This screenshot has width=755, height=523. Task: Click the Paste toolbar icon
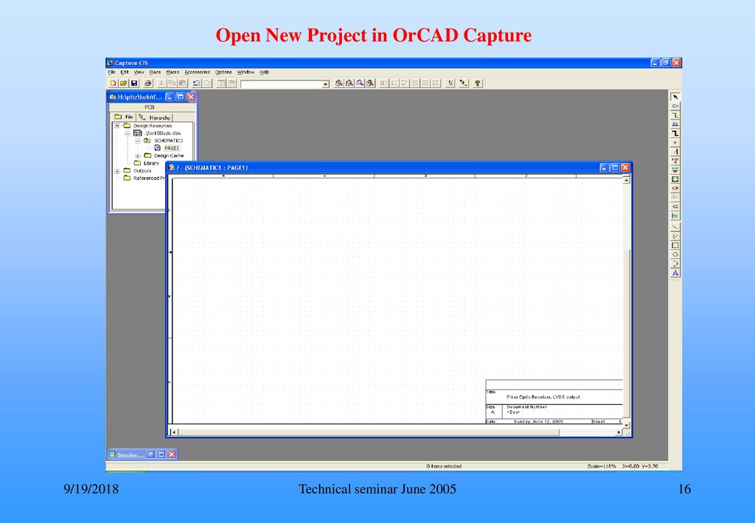pos(183,83)
